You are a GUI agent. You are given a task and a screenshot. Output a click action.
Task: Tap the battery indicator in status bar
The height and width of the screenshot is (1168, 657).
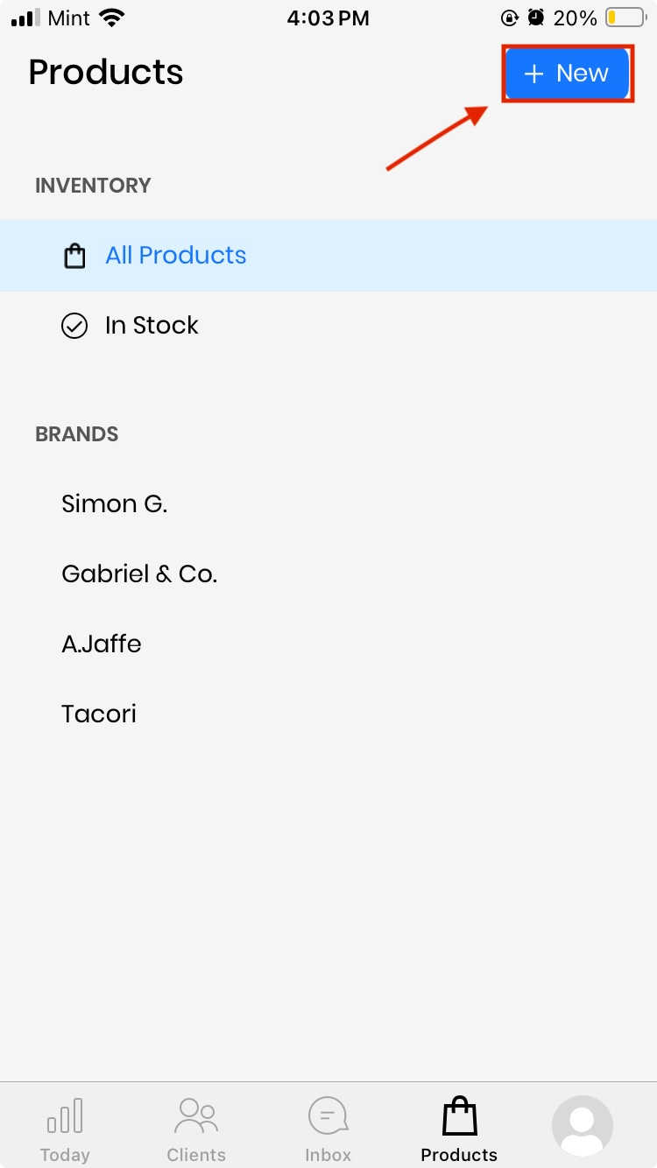(623, 18)
